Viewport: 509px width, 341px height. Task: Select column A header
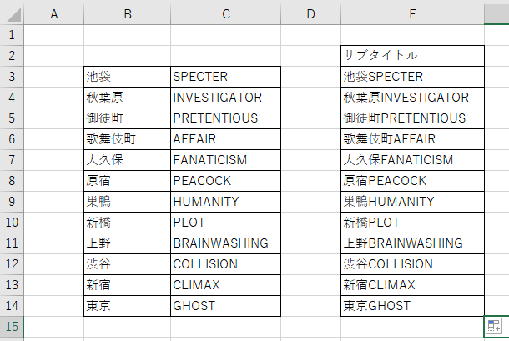coord(54,13)
